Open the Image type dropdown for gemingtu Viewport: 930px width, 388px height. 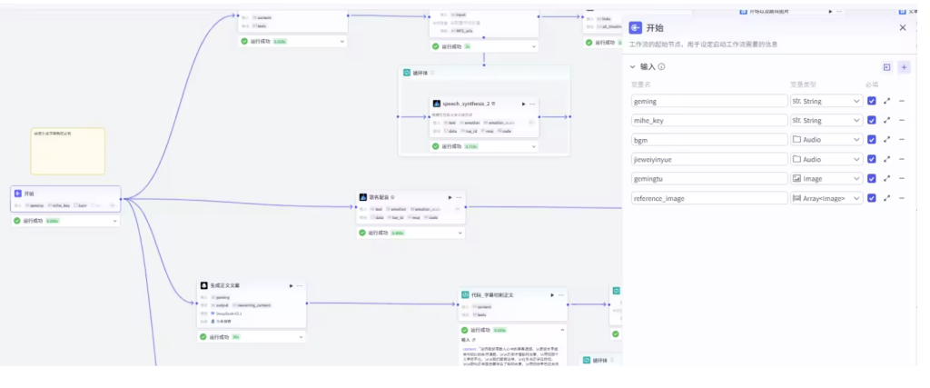pyautogui.click(x=826, y=179)
